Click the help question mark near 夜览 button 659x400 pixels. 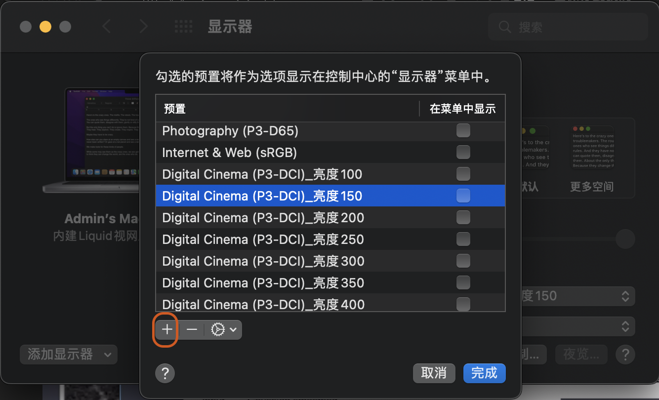(625, 354)
